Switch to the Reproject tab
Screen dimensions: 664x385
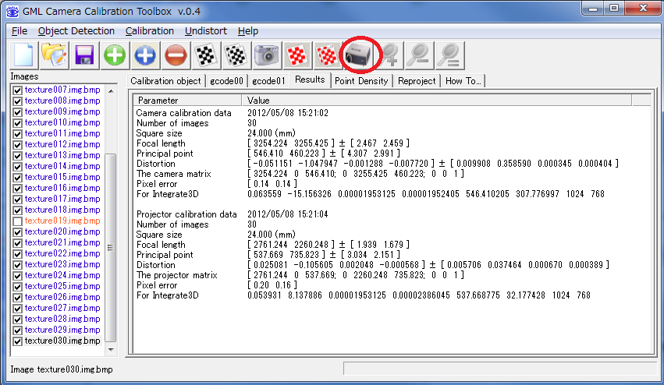[417, 80]
